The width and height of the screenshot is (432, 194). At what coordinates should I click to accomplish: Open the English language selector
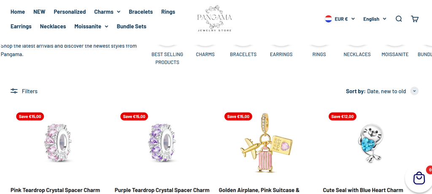375,19
